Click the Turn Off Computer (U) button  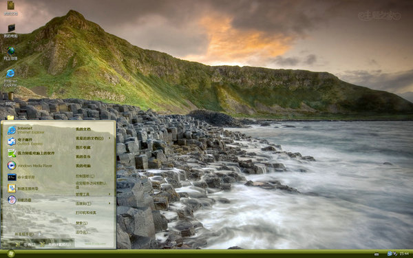[x=56, y=244]
